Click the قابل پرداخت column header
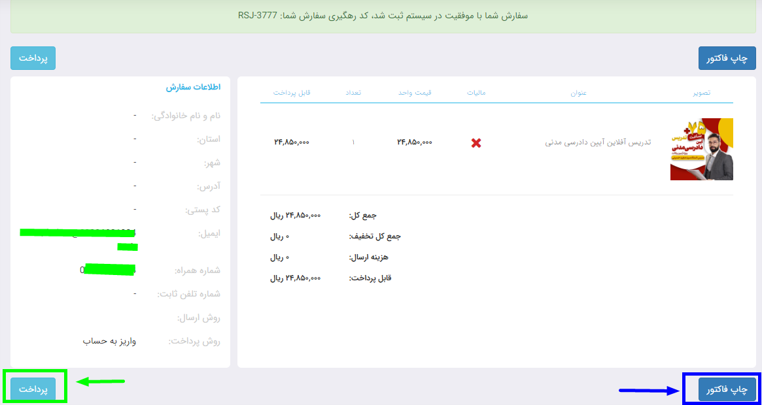This screenshot has height=405, width=762. (x=292, y=93)
